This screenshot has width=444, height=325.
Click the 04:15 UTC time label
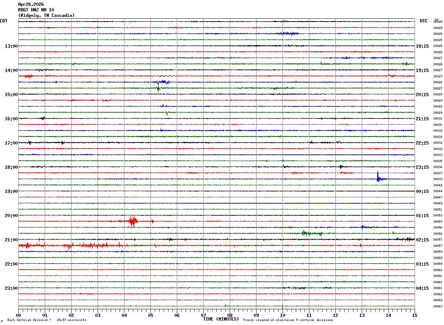click(422, 288)
